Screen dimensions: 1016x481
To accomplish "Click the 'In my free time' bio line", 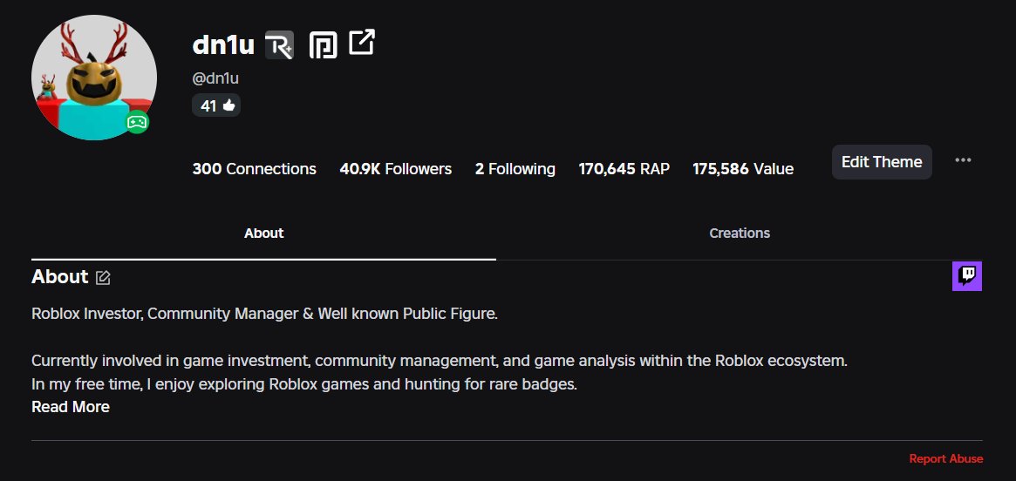I will coord(304,384).
